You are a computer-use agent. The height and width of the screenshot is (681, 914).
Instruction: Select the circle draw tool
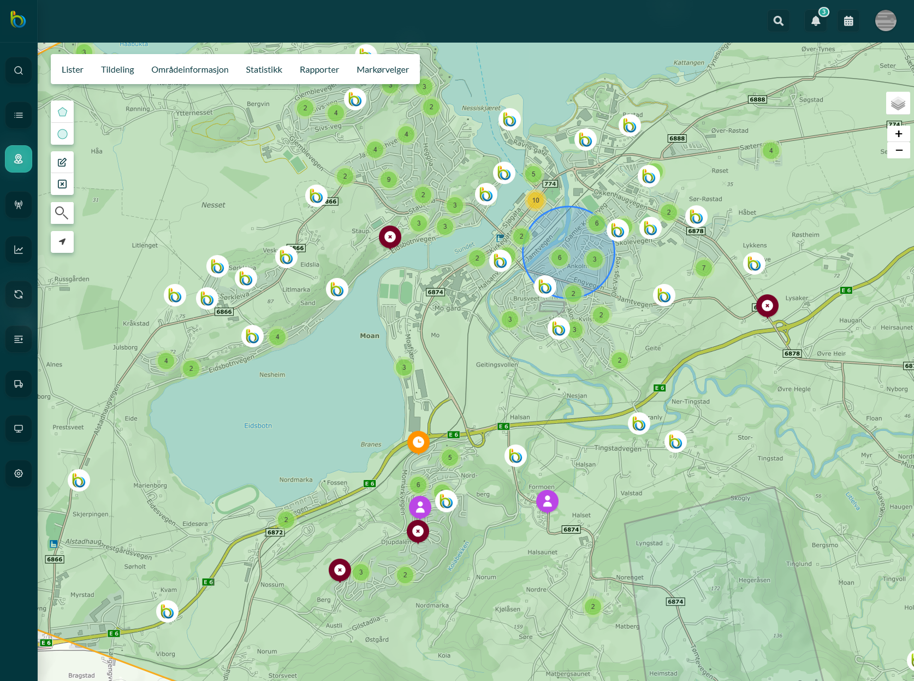click(x=62, y=134)
